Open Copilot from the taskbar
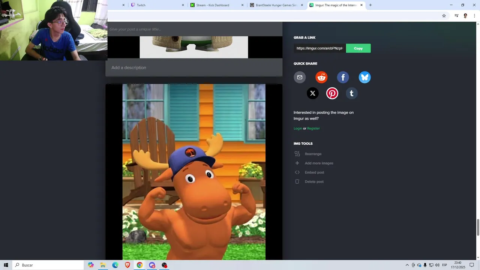Image resolution: width=480 pixels, height=270 pixels. tap(91, 265)
